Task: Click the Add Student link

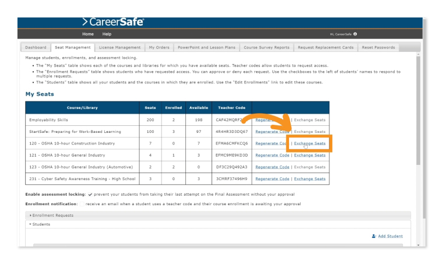Action: click(390, 236)
